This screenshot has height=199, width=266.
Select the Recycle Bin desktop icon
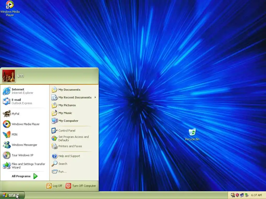[192, 132]
